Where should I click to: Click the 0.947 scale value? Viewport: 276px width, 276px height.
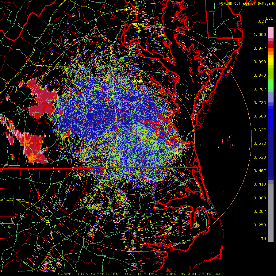[x=260, y=48]
